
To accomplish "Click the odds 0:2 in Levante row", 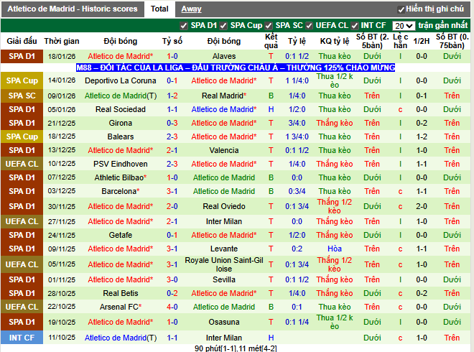I will point(297,249).
